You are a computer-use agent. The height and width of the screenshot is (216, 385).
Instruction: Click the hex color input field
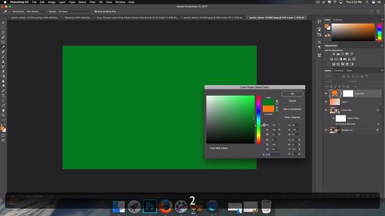(273, 155)
